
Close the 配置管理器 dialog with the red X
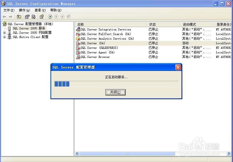click(178, 67)
